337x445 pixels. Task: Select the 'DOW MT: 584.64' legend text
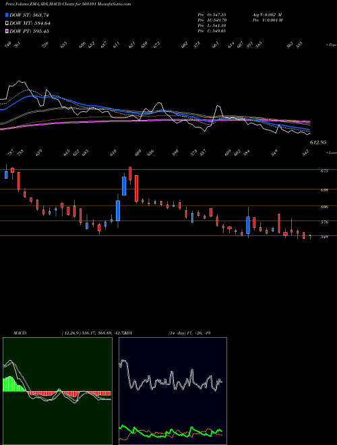point(30,24)
